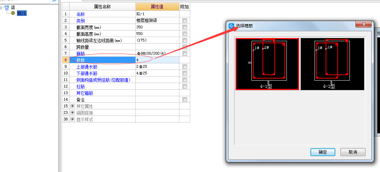Screen dimensions: 380x172
Task: Select the 拉筋 property name
Action: coord(81,87)
